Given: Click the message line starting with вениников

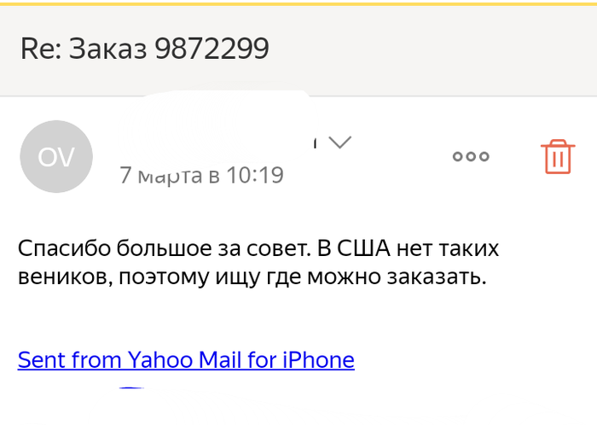Looking at the screenshot, I should (x=252, y=277).
